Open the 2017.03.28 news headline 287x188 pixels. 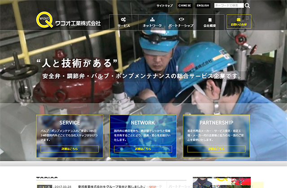tap(112, 187)
